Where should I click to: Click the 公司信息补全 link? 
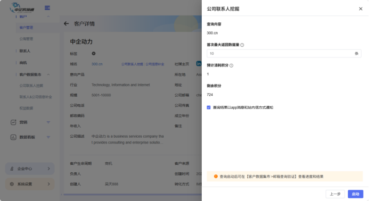click(x=155, y=64)
